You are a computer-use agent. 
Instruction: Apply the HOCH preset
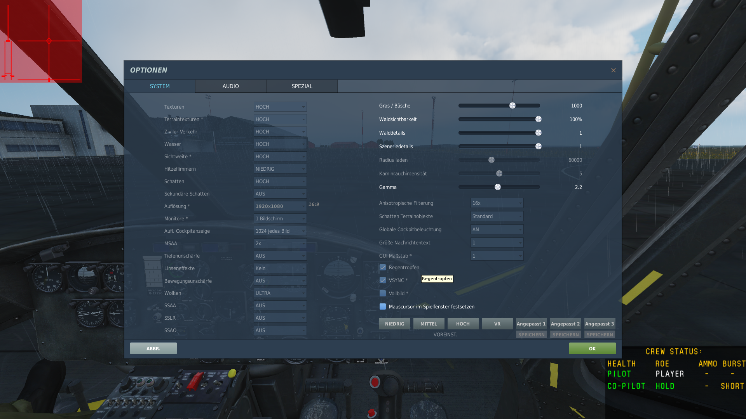point(463,324)
